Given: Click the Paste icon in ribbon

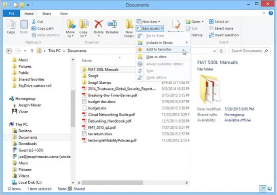Looking at the screenshot, I should click(x=24, y=24).
